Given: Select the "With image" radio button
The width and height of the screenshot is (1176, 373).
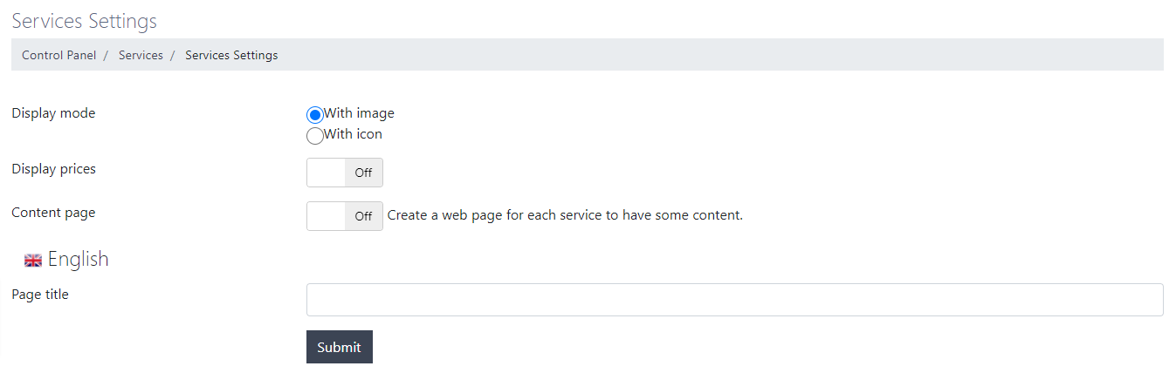Looking at the screenshot, I should pyautogui.click(x=315, y=114).
